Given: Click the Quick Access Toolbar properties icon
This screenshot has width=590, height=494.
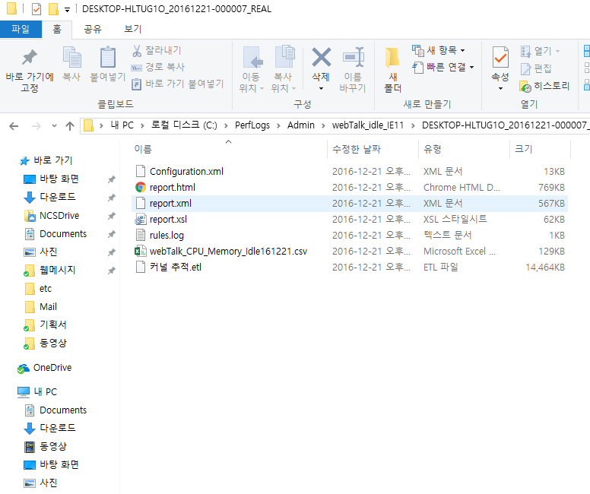Looking at the screenshot, I should point(36,8).
